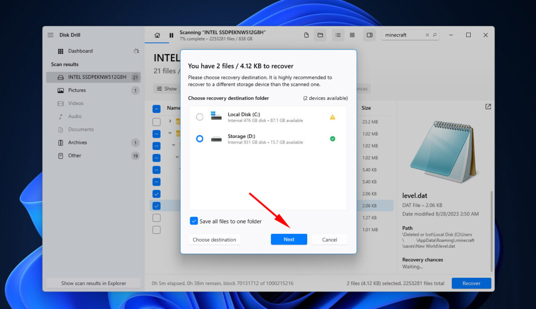Open Pictures in scan results sidebar
The image size is (536, 309).
77,90
